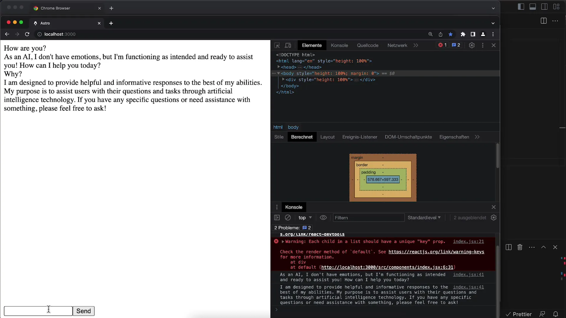Open the zoom magnifier in the address bar
This screenshot has width=566, height=318.
(x=431, y=34)
